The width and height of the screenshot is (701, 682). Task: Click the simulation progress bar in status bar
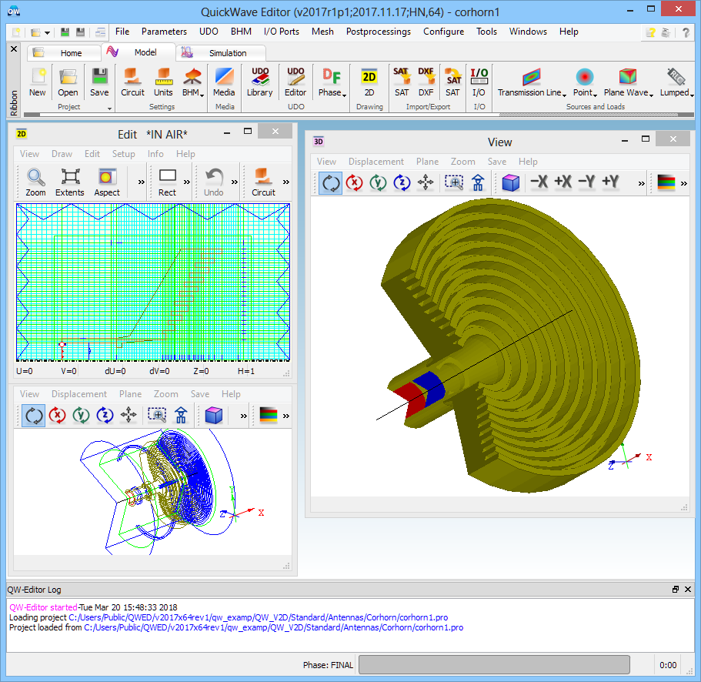pyautogui.click(x=493, y=665)
